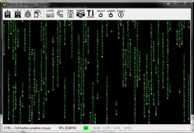Click the Suspend icon
The height and width of the screenshot is (133, 194).
[x=111, y=14]
